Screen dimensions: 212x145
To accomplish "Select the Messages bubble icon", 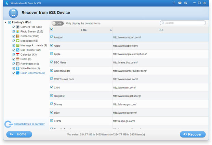I will pyautogui.click(x=18, y=41).
